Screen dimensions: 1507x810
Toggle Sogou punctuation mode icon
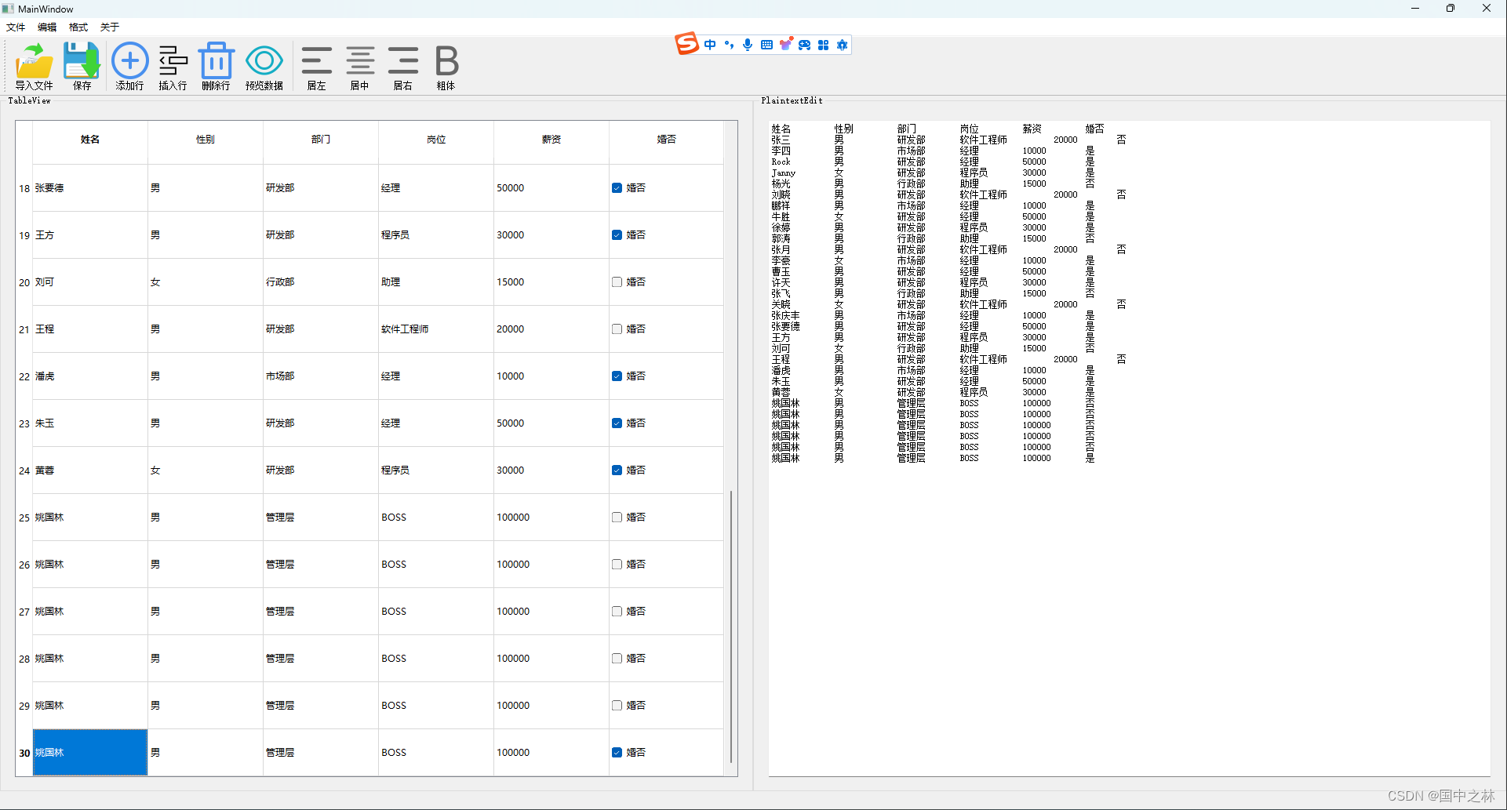click(729, 45)
